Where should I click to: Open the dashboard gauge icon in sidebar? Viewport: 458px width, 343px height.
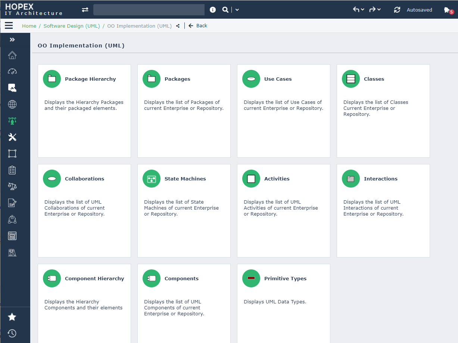pyautogui.click(x=12, y=72)
